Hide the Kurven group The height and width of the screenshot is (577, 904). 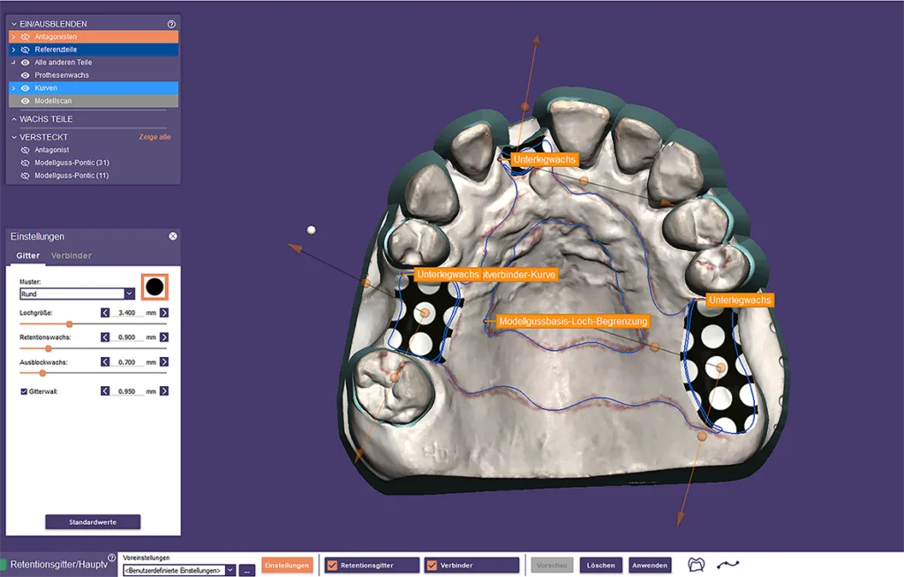[26, 88]
